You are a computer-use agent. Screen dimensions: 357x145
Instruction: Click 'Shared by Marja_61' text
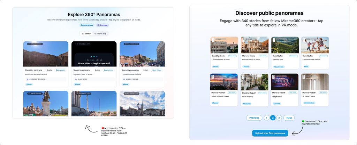[249, 93]
